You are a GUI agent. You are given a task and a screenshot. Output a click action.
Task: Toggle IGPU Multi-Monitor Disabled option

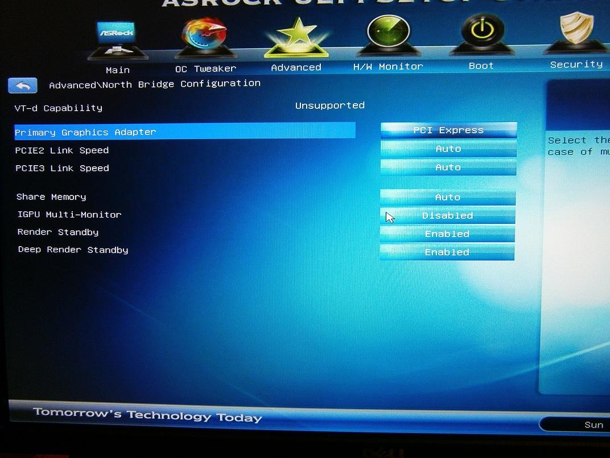(447, 216)
